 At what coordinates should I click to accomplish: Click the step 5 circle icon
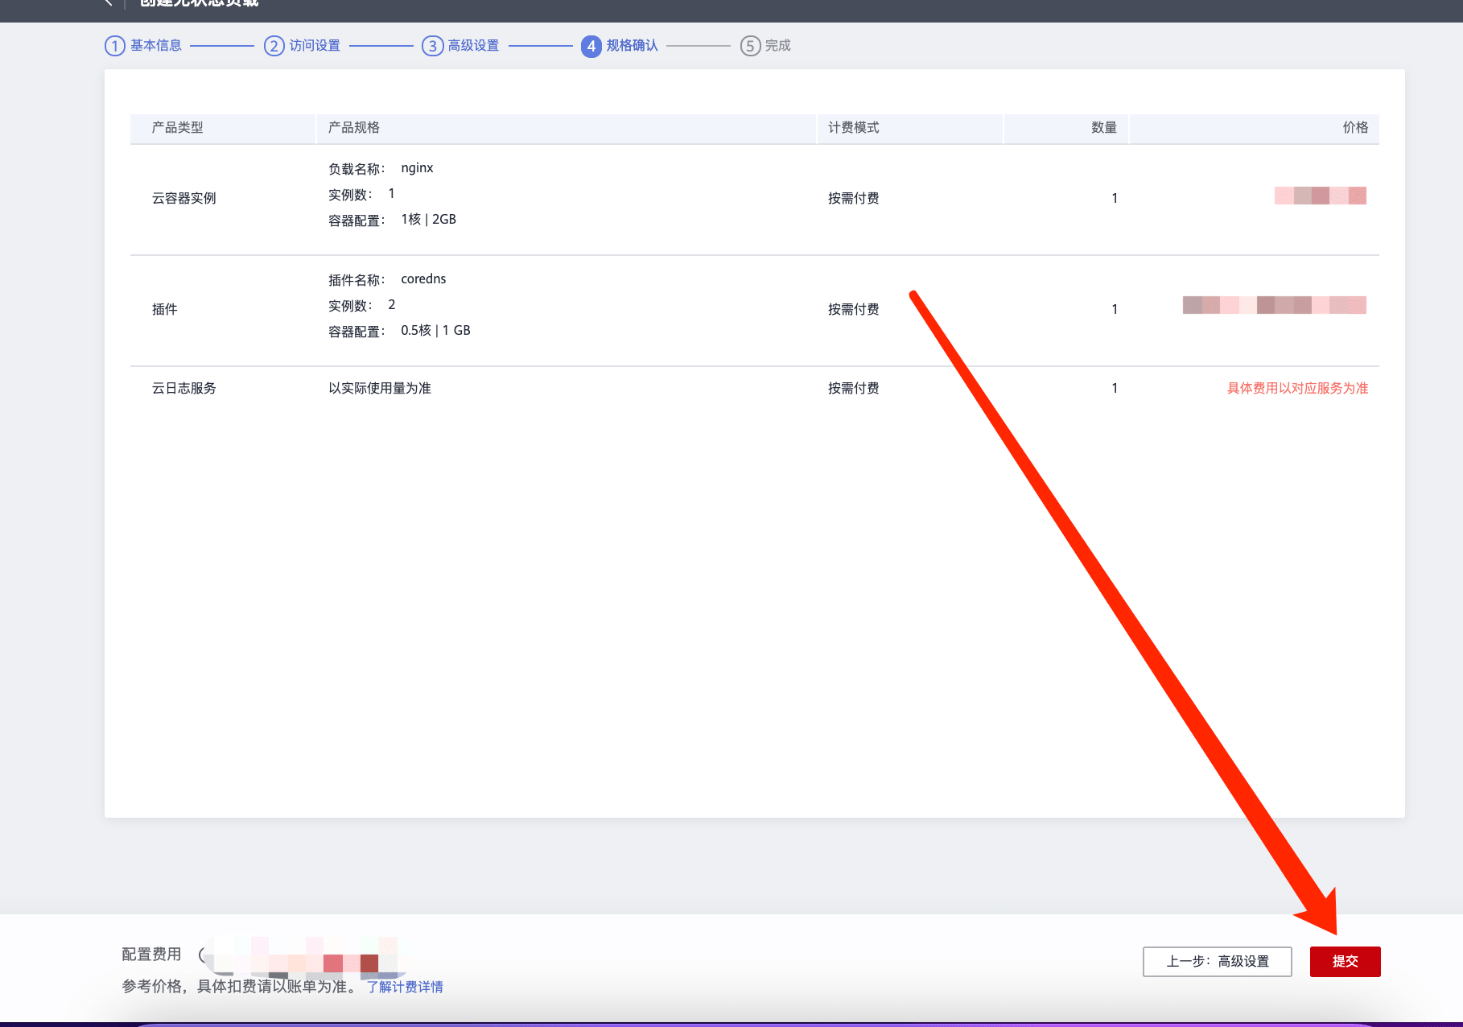point(750,46)
